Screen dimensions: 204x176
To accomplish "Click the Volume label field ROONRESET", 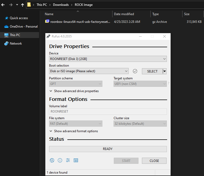I will (108, 111).
